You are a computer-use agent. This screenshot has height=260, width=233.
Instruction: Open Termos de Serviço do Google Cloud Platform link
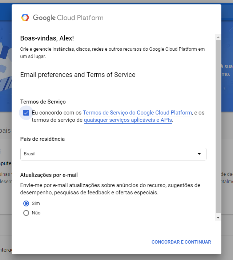coord(137,113)
